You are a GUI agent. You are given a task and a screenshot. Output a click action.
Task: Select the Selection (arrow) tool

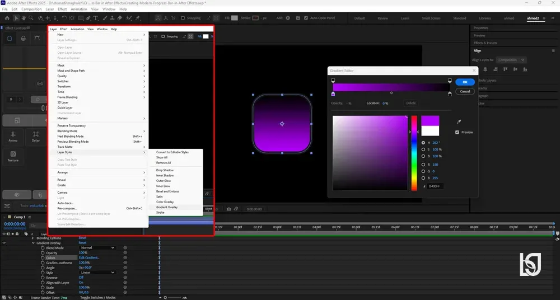coord(16,18)
